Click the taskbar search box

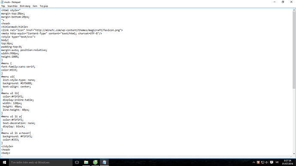click(41, 162)
